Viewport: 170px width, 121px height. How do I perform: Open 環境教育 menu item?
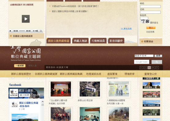[130, 74]
